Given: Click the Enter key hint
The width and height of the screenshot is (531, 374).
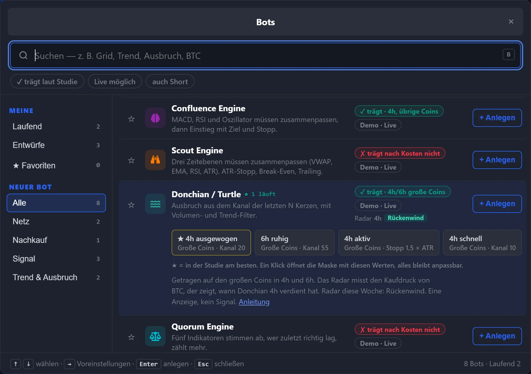Looking at the screenshot, I should [148, 364].
